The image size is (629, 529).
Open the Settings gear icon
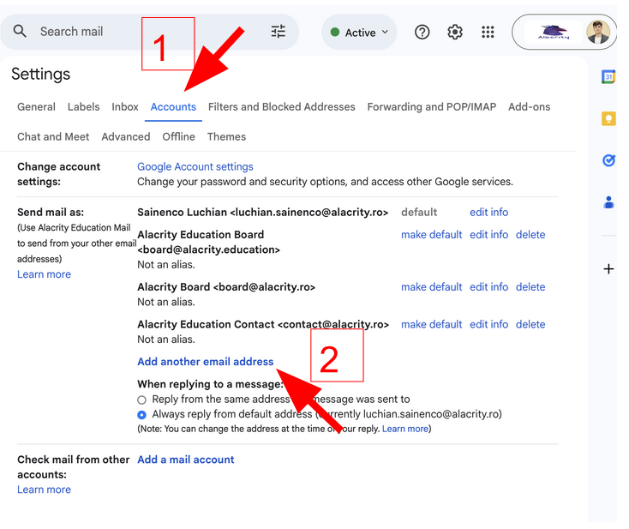pyautogui.click(x=455, y=32)
